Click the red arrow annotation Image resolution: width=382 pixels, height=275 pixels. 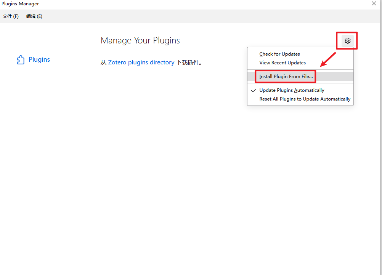[x=327, y=59]
